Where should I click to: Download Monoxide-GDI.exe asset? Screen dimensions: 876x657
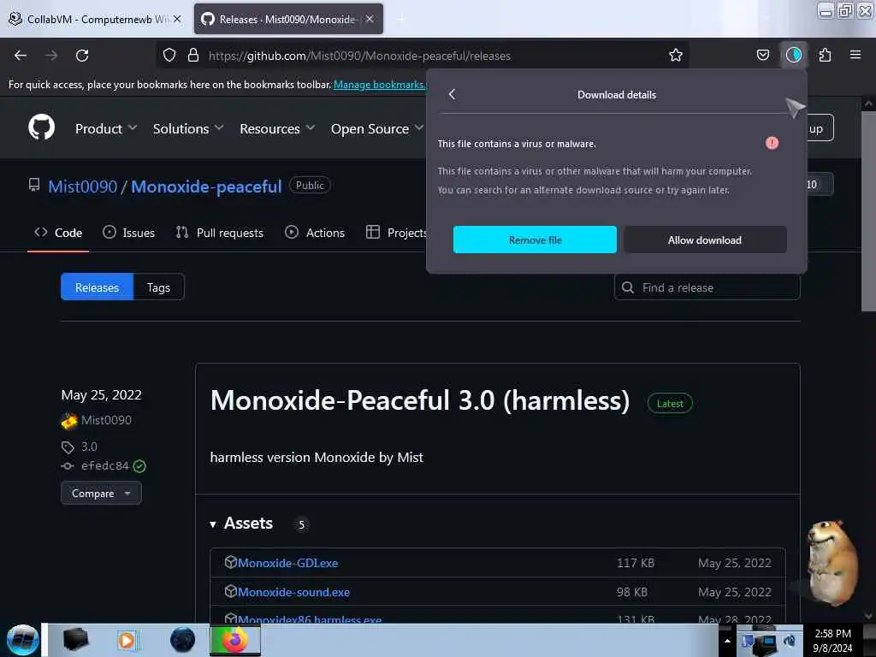[x=287, y=563]
